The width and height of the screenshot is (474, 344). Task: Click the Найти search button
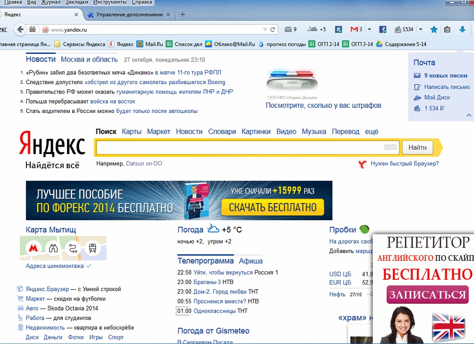click(x=417, y=147)
